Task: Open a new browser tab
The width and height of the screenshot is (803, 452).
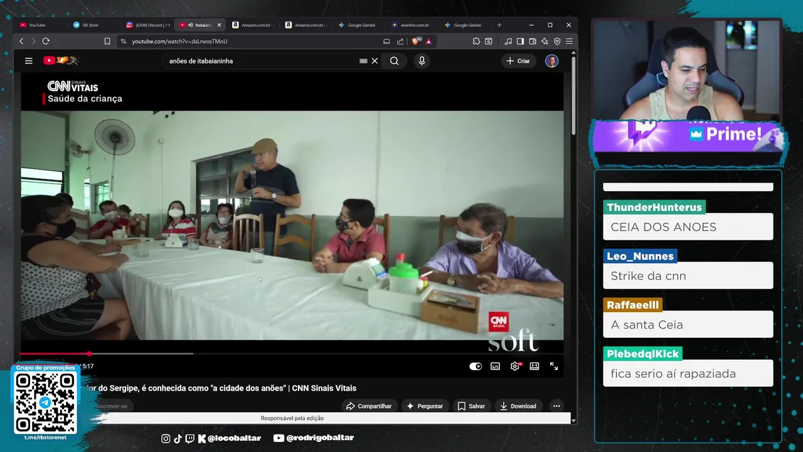Action: click(x=499, y=25)
